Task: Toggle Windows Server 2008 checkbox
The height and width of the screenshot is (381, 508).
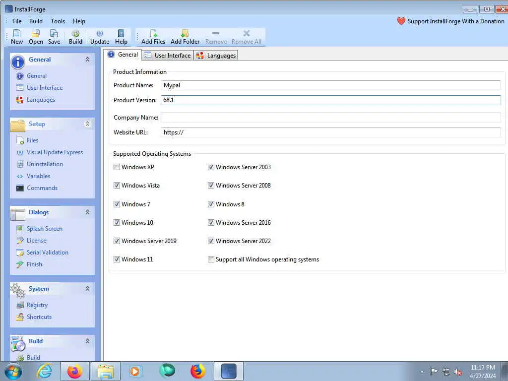Action: pyautogui.click(x=211, y=186)
